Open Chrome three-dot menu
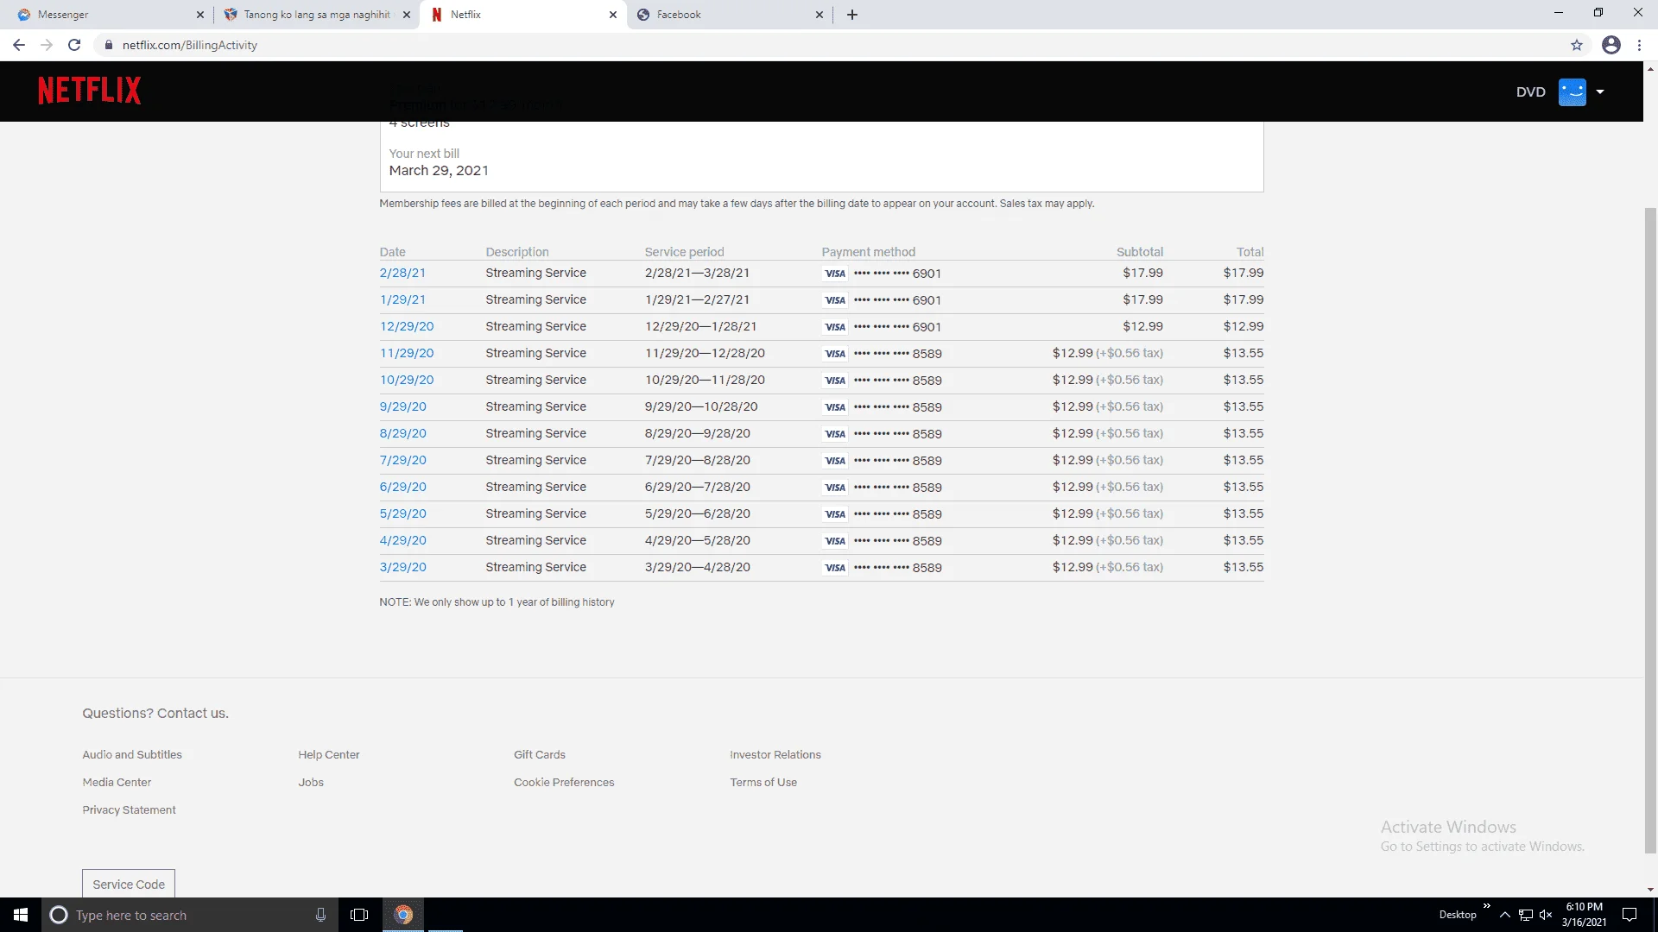Screen dimensions: 1658x932 pyautogui.click(x=1639, y=45)
